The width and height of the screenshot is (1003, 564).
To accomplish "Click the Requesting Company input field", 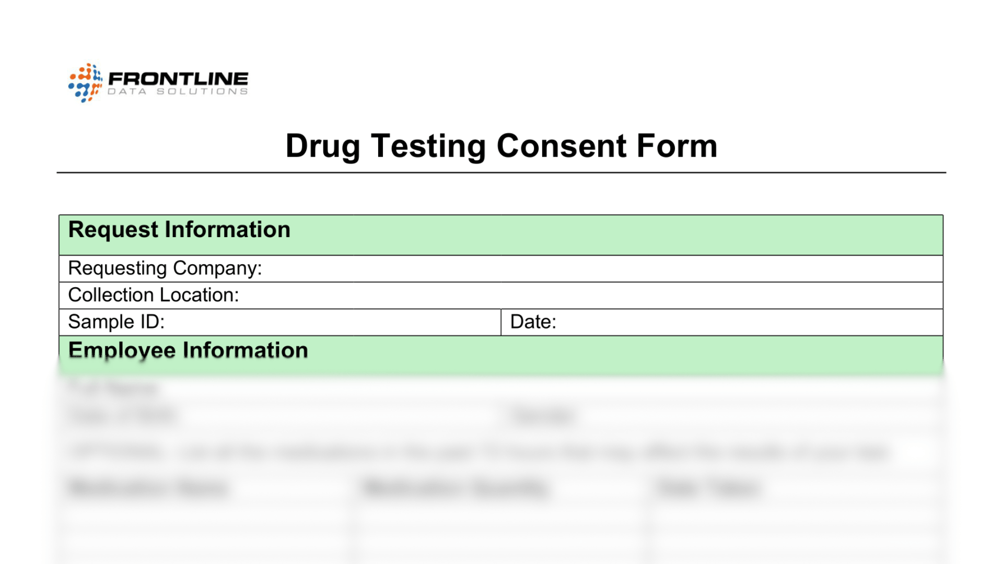I will [x=601, y=268].
